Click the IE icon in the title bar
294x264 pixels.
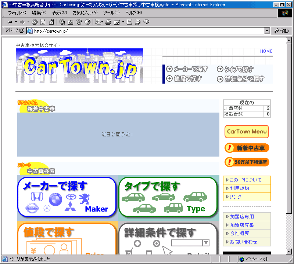coord(5,5)
